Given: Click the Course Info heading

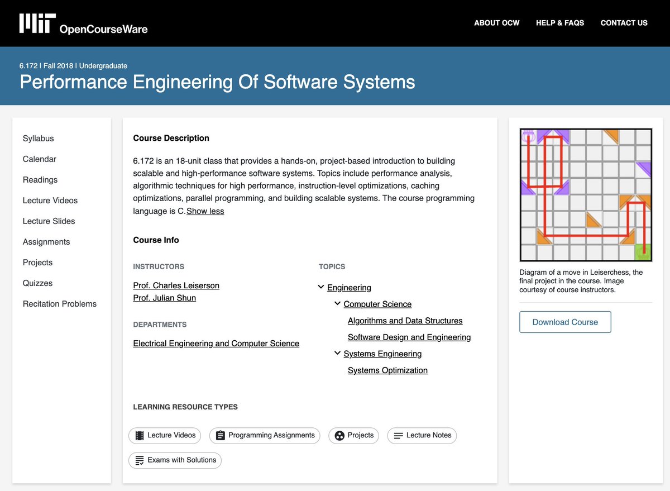Looking at the screenshot, I should click(156, 240).
